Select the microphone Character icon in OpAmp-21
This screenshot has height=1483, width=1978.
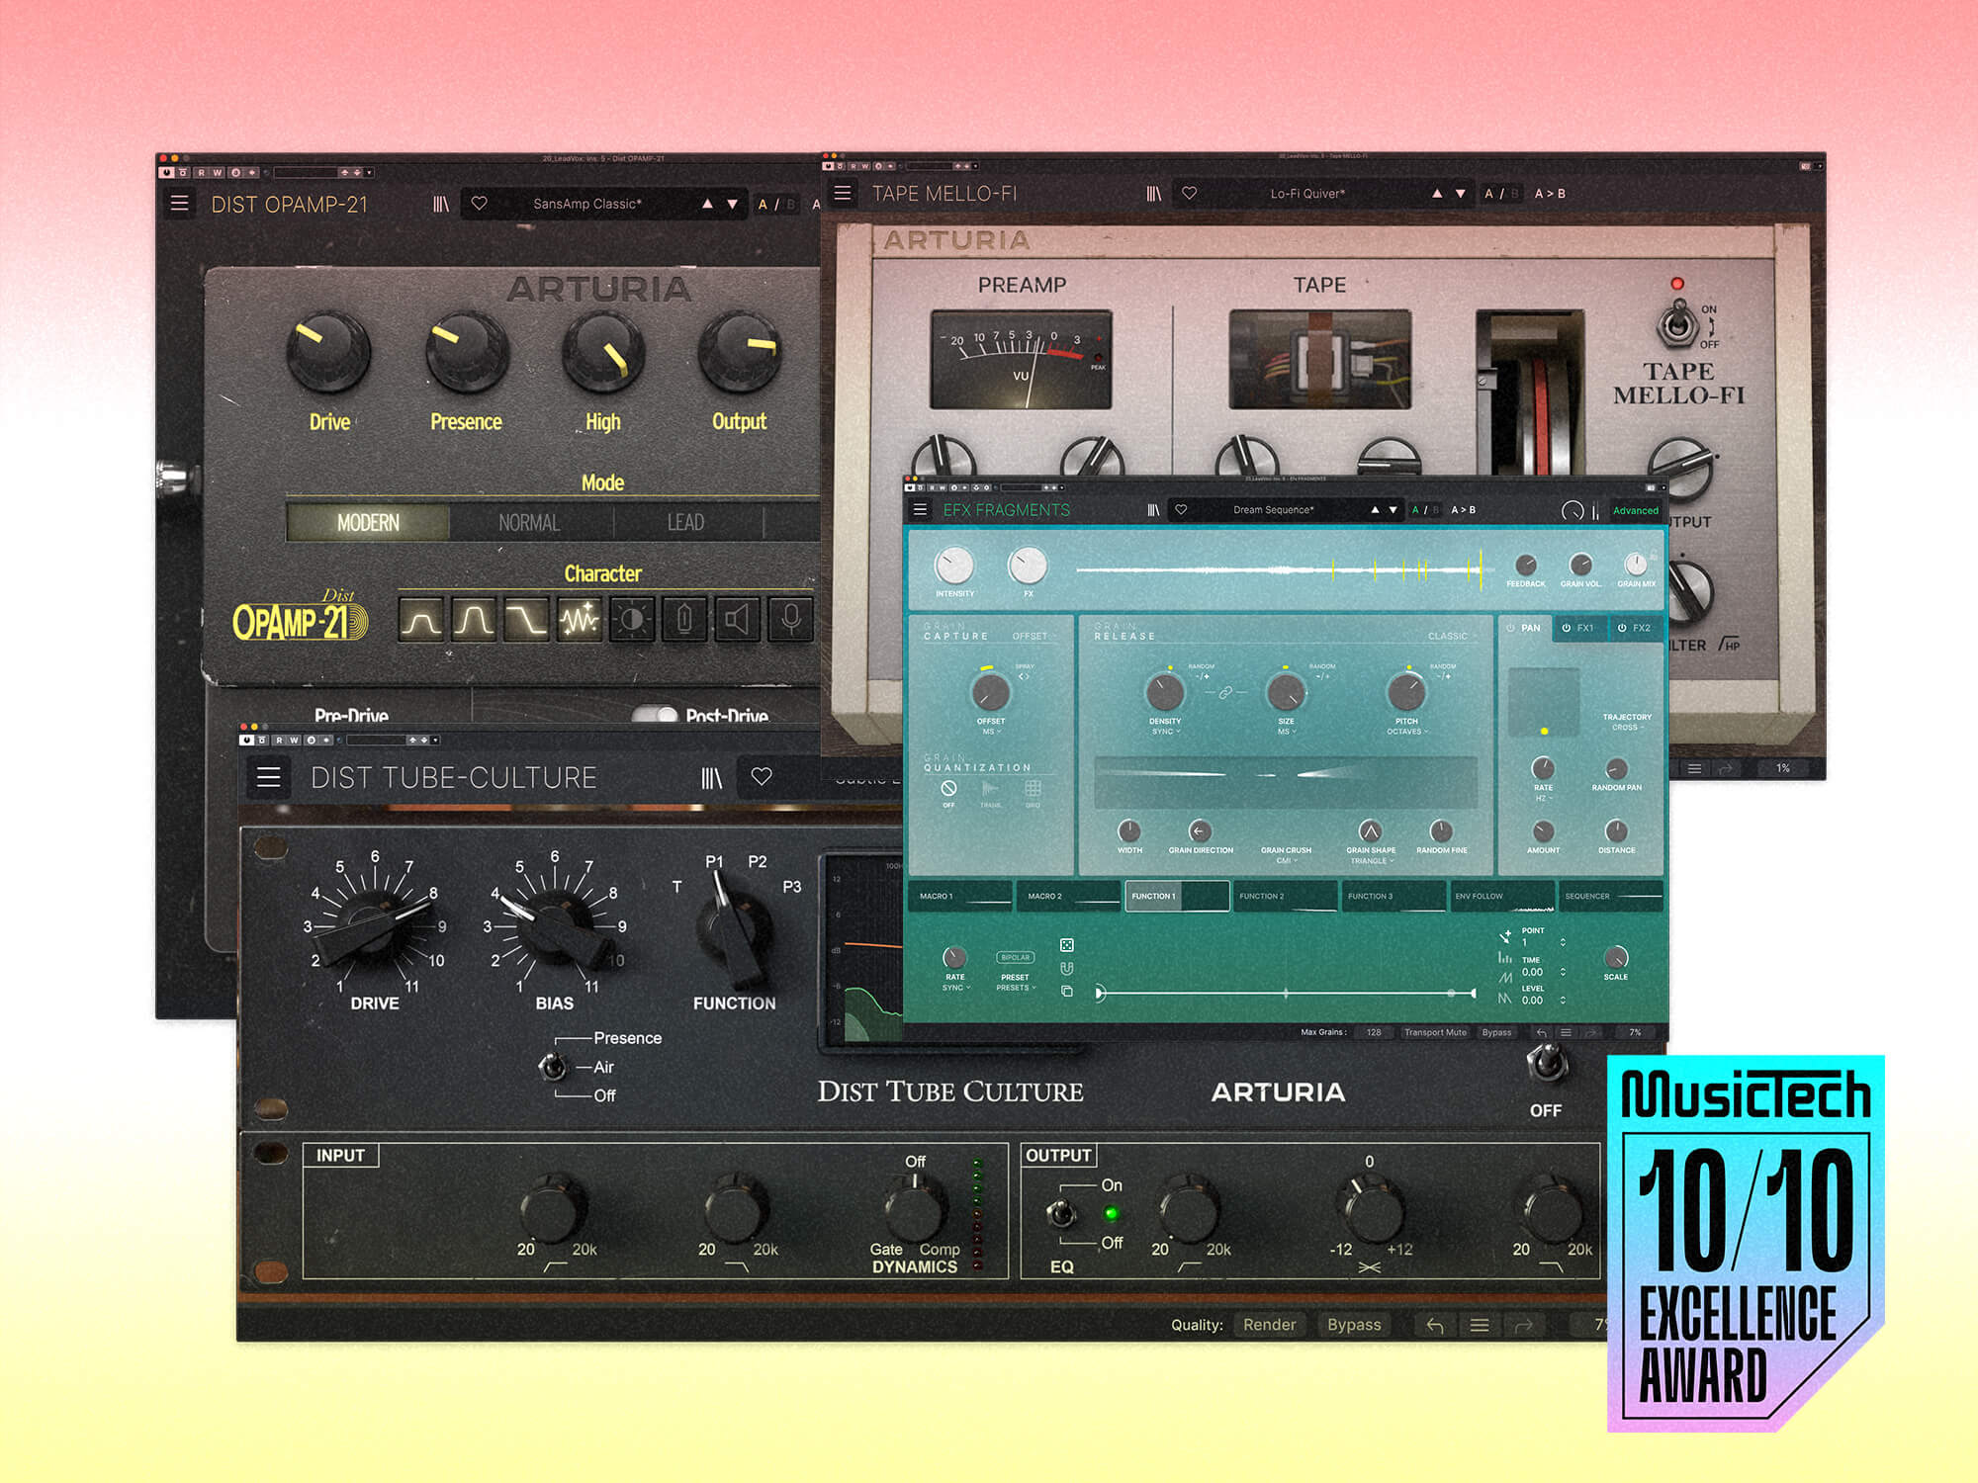[x=790, y=621]
